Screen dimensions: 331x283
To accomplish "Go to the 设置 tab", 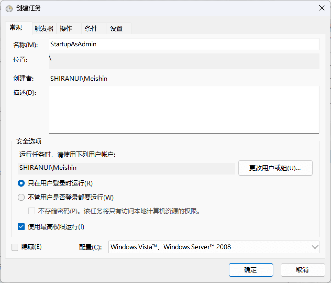I will (x=116, y=29).
